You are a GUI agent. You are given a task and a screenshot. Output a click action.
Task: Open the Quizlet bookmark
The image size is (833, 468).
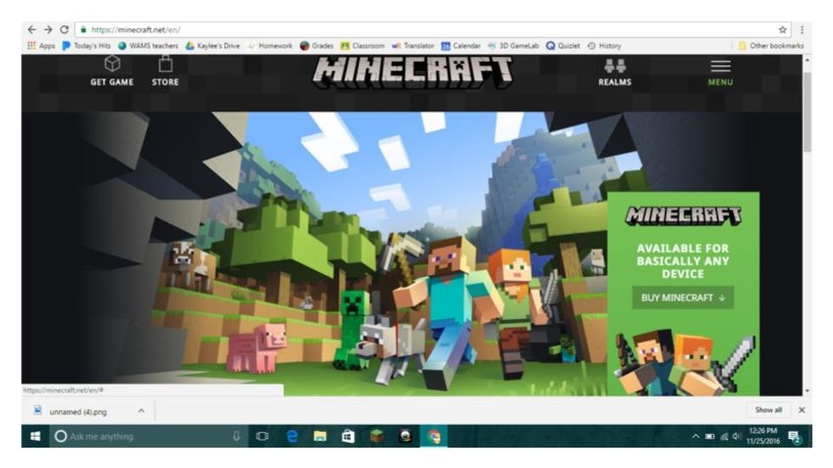pyautogui.click(x=563, y=46)
